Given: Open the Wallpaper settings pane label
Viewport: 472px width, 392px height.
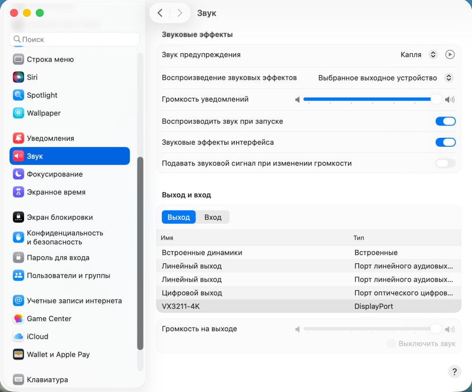Looking at the screenshot, I should [x=43, y=113].
